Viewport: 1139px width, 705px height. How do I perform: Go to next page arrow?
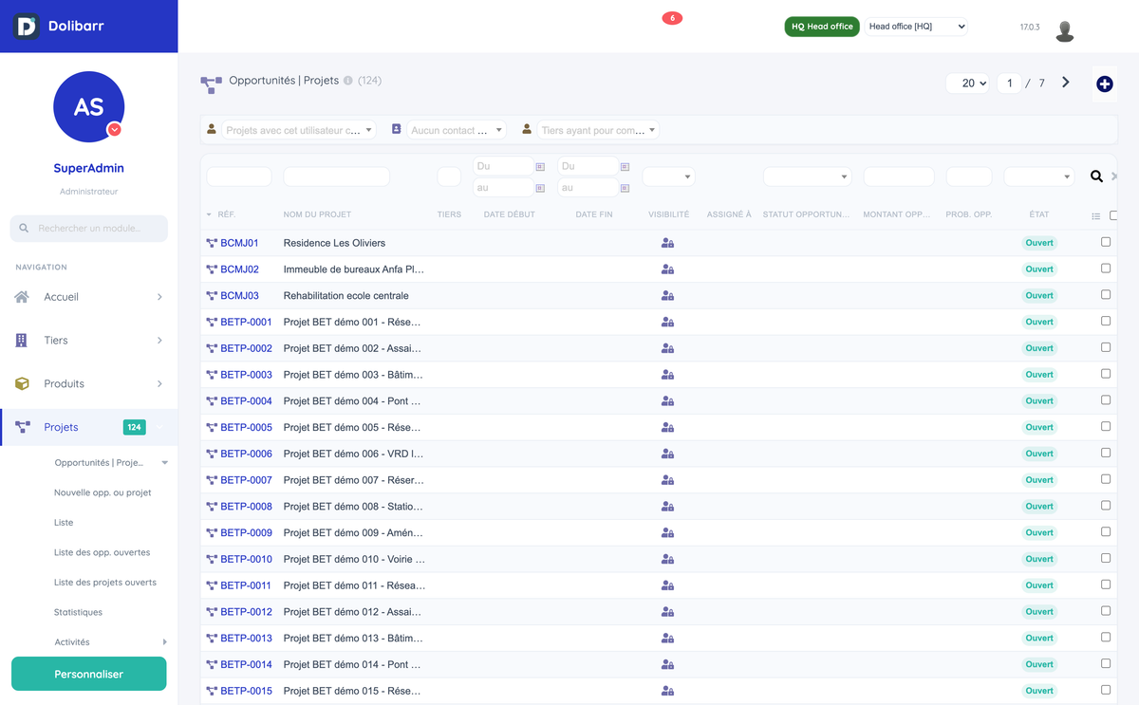click(x=1066, y=83)
